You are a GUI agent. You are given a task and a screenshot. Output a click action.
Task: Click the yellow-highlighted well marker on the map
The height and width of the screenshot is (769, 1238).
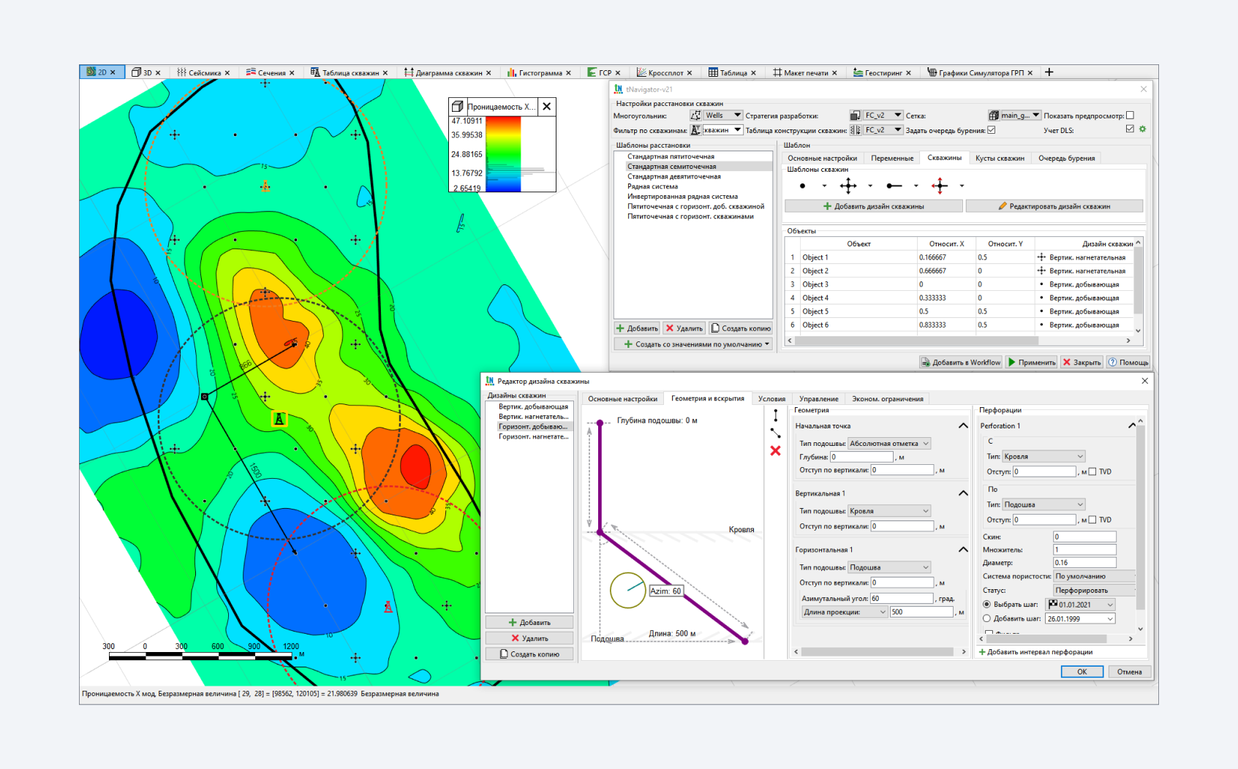pos(279,419)
